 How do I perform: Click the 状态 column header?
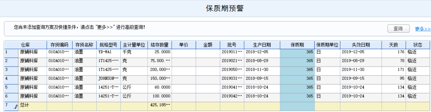(418, 45)
